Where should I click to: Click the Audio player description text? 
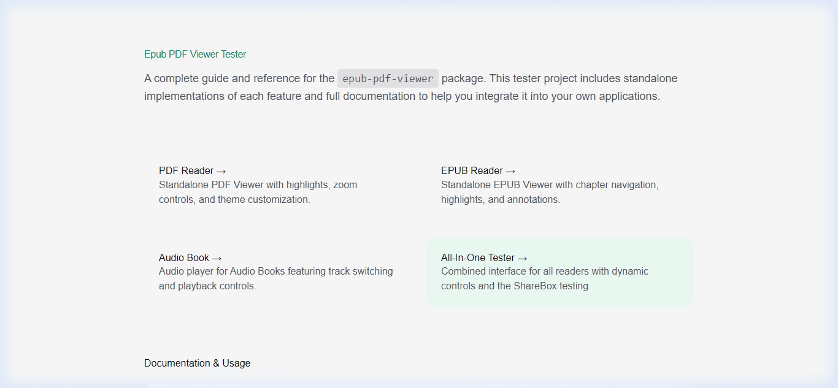(276, 278)
